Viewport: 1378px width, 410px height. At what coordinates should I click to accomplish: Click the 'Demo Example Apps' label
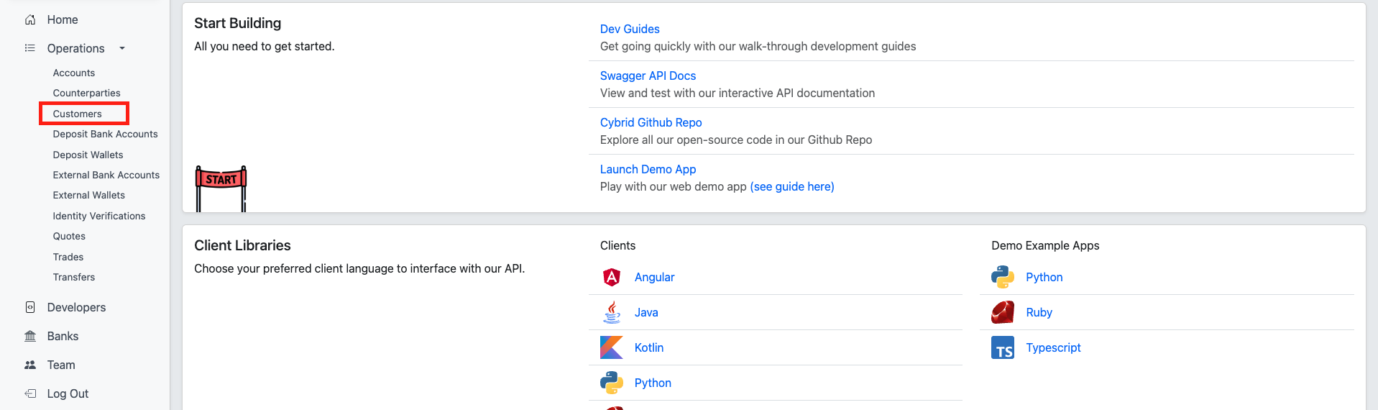(x=1045, y=245)
